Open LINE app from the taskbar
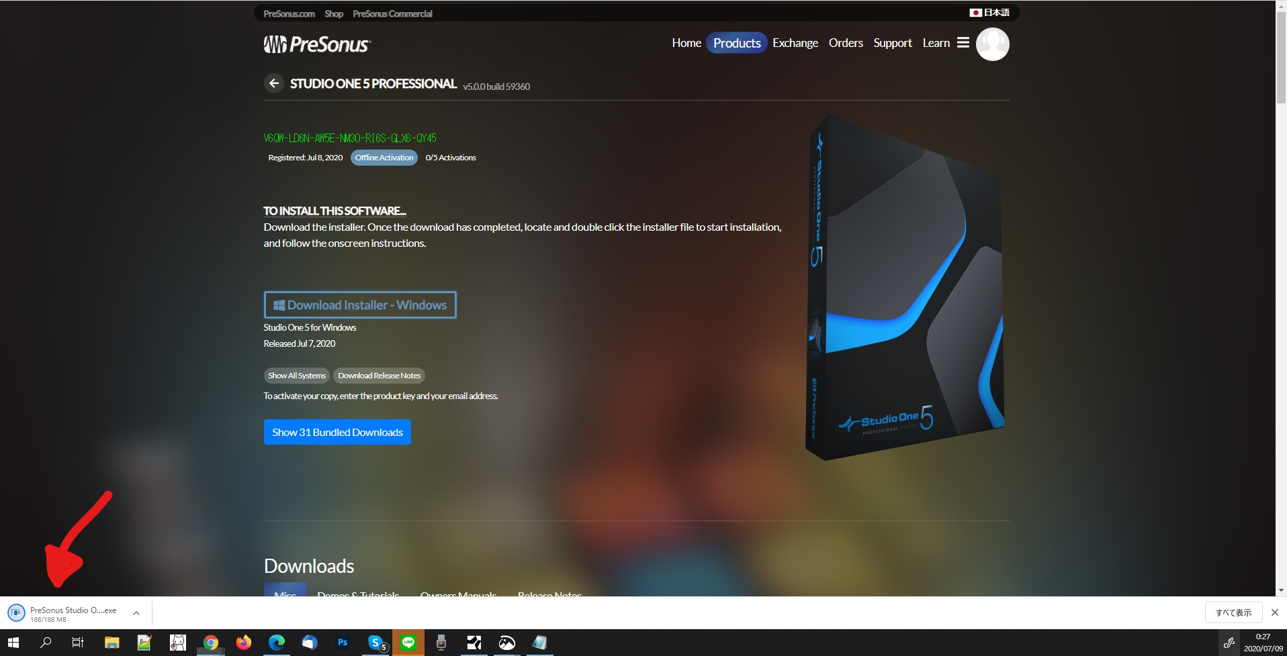The width and height of the screenshot is (1287, 656). point(408,643)
